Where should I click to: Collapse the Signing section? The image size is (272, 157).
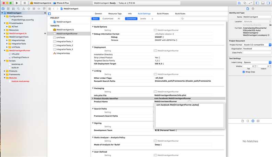pyautogui.click(x=93, y=123)
